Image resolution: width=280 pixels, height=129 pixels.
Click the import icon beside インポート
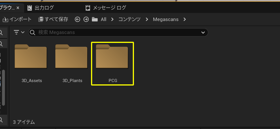point(5,20)
